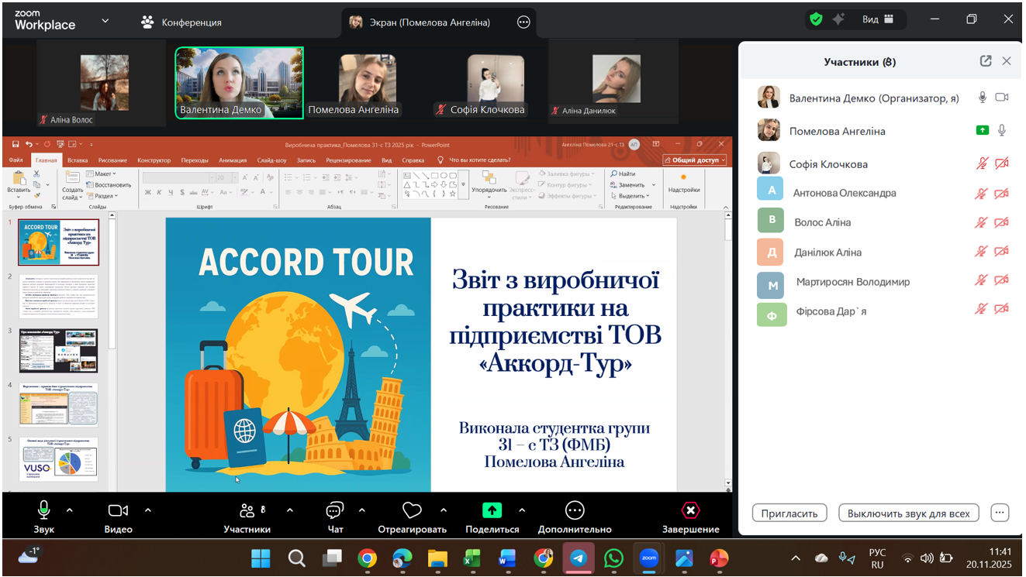Switch to the Конференция tab
The width and height of the screenshot is (1026, 577).
pos(181,22)
